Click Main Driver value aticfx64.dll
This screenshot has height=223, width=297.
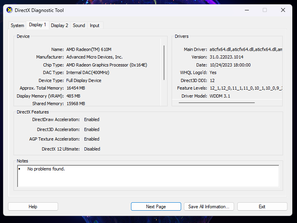pos(246,49)
